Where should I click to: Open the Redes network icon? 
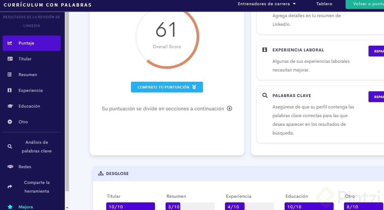[10, 166]
